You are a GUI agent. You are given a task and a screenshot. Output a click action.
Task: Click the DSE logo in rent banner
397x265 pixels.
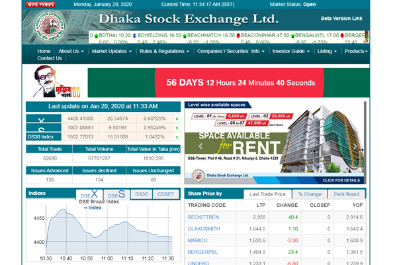click(198, 176)
